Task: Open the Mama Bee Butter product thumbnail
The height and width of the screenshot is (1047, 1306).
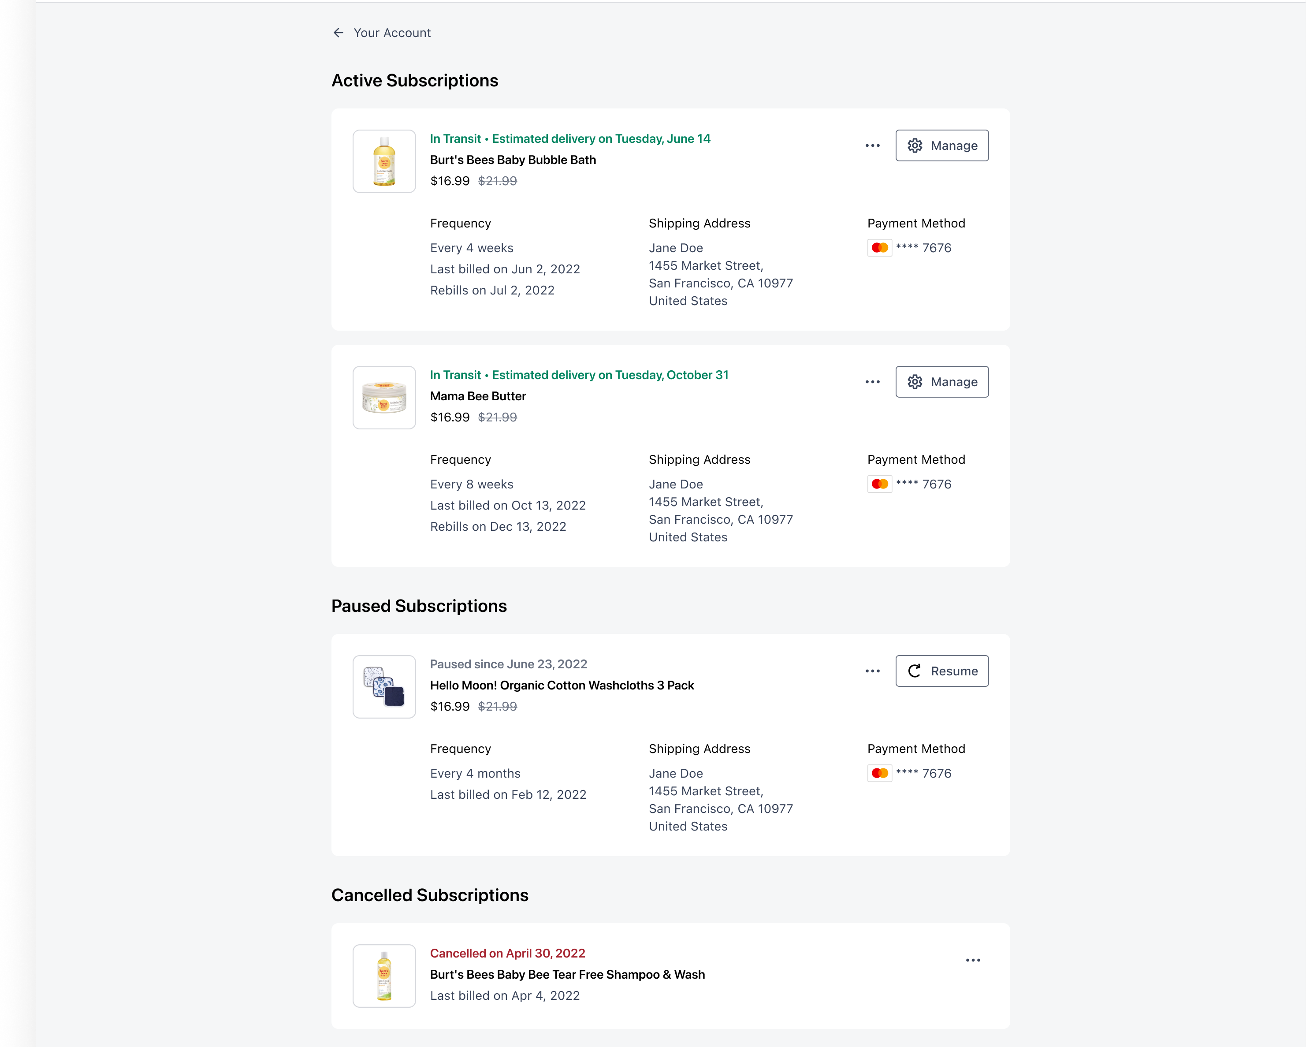Action: 384,398
